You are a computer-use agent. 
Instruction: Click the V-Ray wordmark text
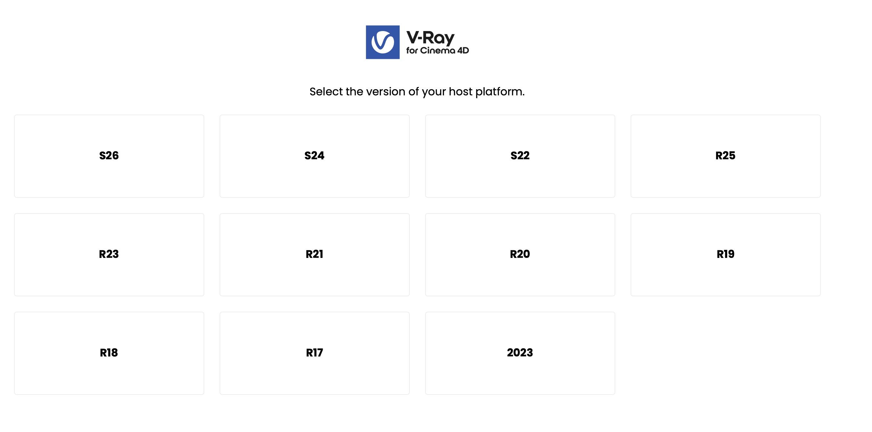click(430, 37)
